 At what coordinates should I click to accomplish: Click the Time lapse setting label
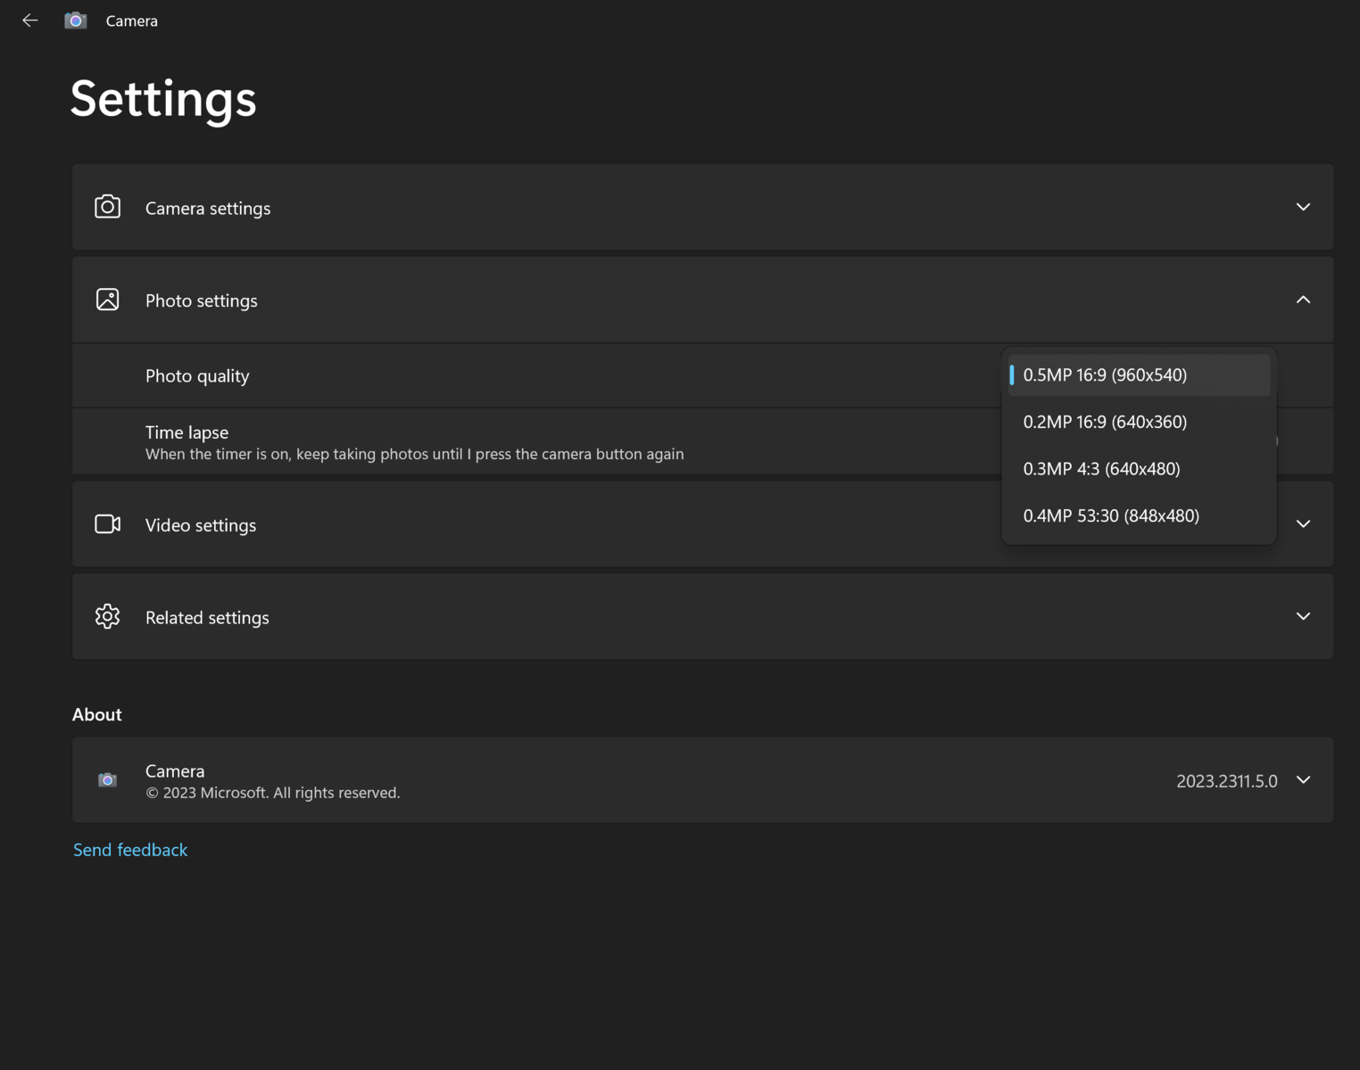coord(187,432)
